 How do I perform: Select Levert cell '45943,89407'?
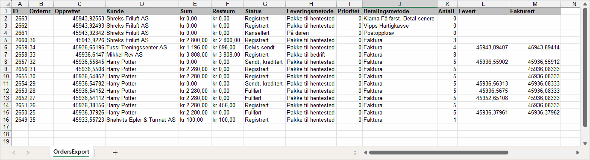point(483,47)
